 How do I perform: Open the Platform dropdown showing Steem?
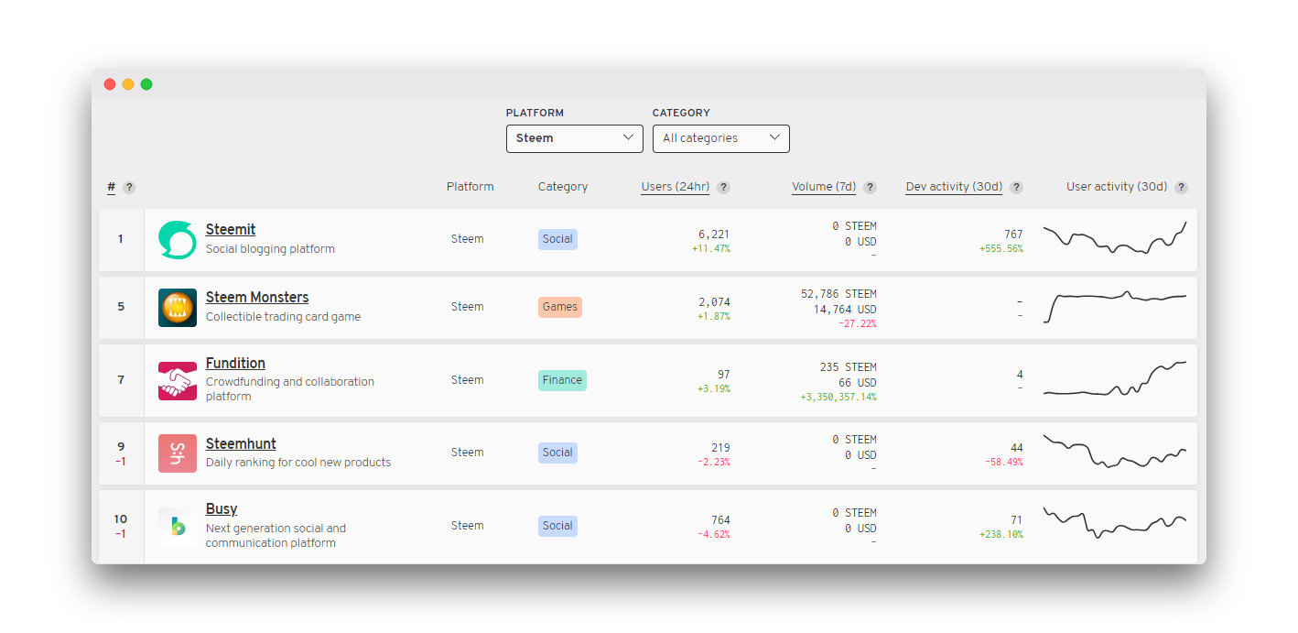tap(575, 138)
